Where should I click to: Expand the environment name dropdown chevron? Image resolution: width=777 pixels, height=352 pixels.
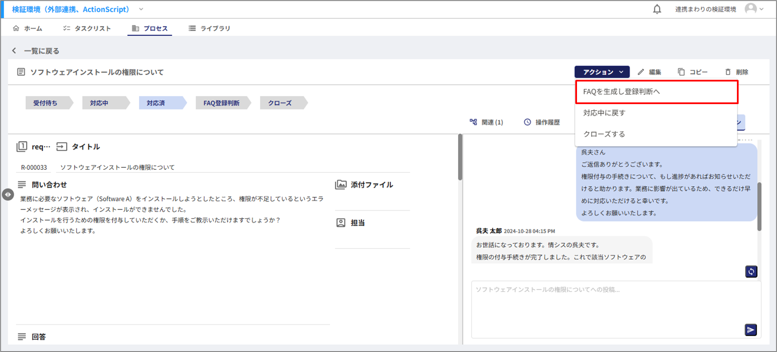point(141,9)
